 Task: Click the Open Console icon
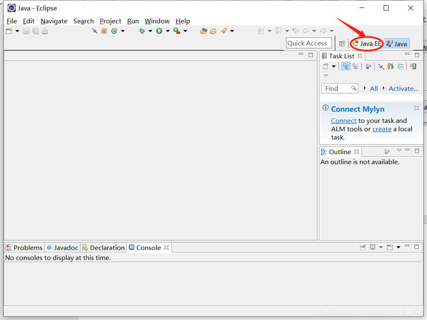pyautogui.click(x=390, y=247)
